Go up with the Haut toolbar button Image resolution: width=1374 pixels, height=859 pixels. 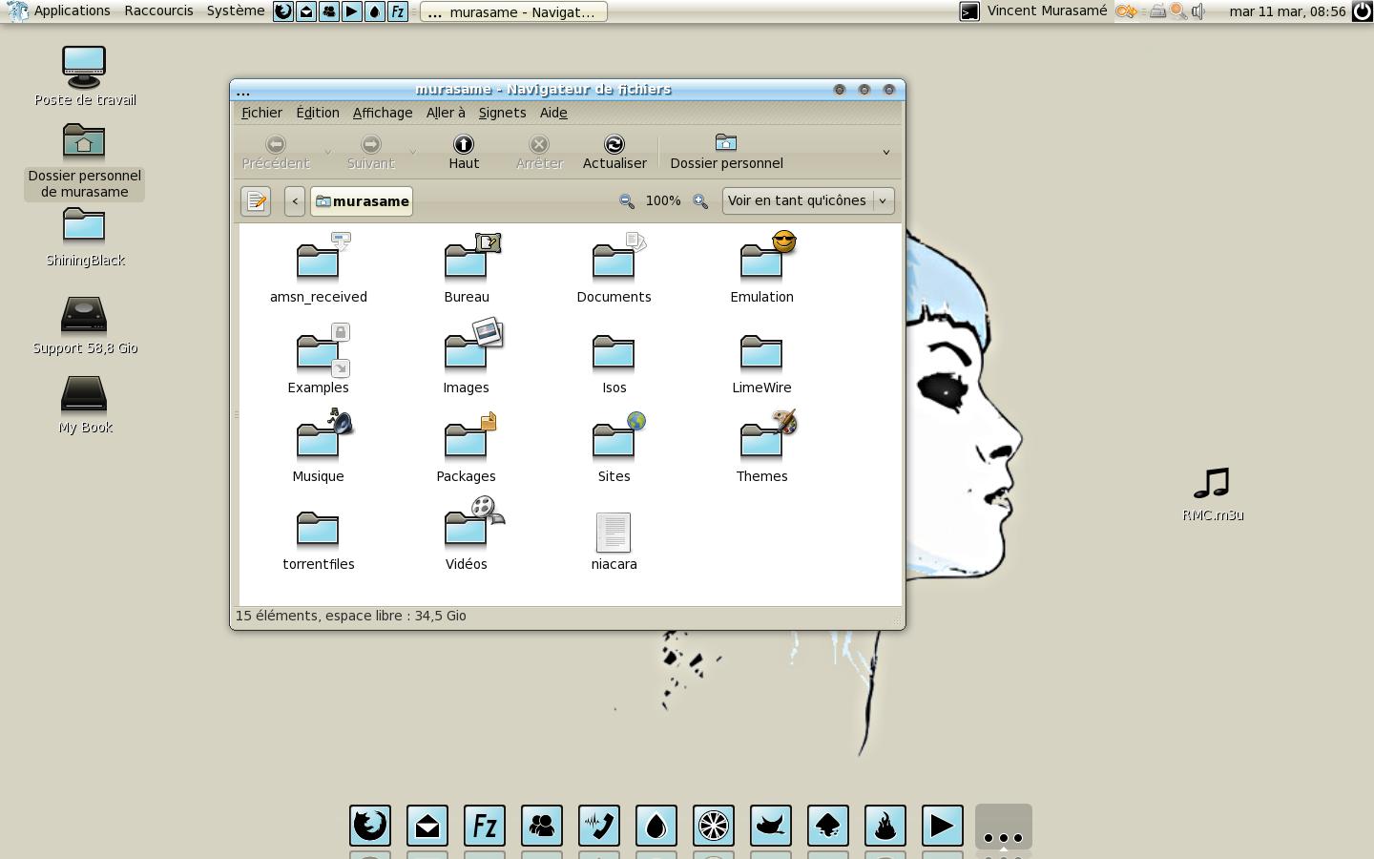464,152
